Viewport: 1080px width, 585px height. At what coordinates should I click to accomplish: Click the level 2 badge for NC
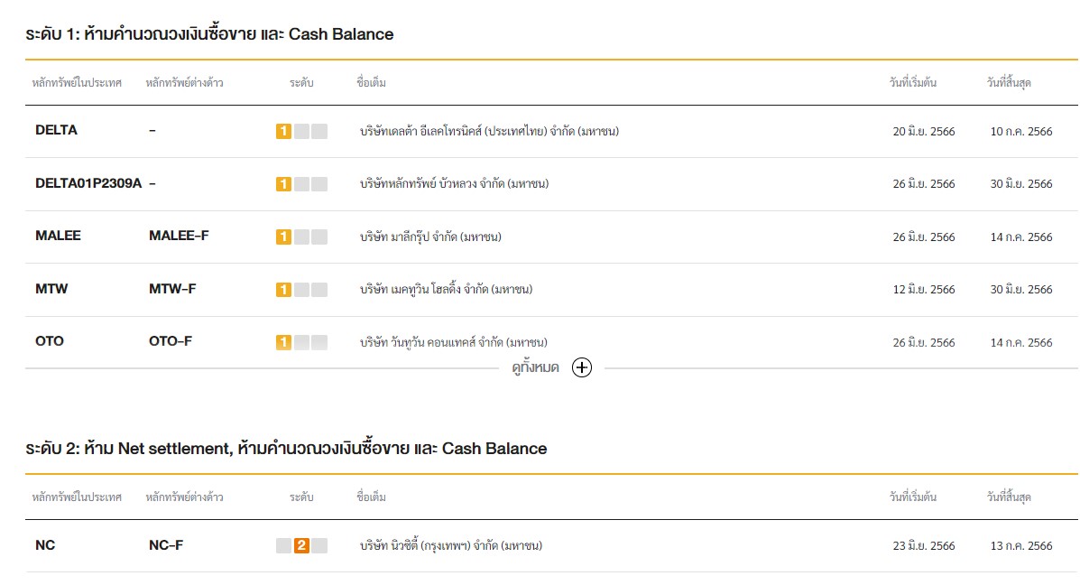coord(302,545)
